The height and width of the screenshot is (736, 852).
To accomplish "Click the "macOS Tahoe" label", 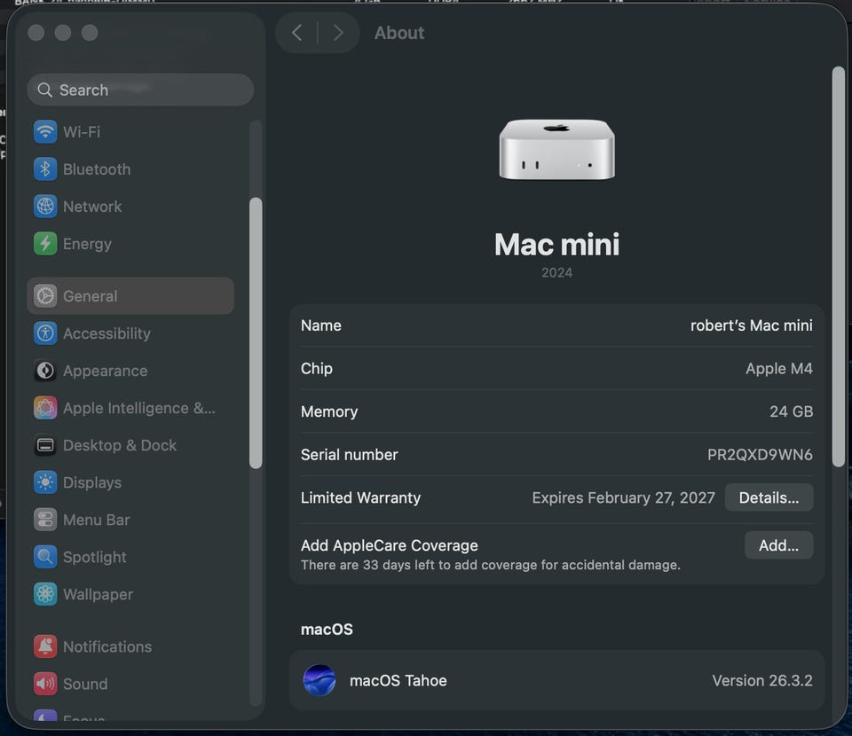I will tap(398, 681).
